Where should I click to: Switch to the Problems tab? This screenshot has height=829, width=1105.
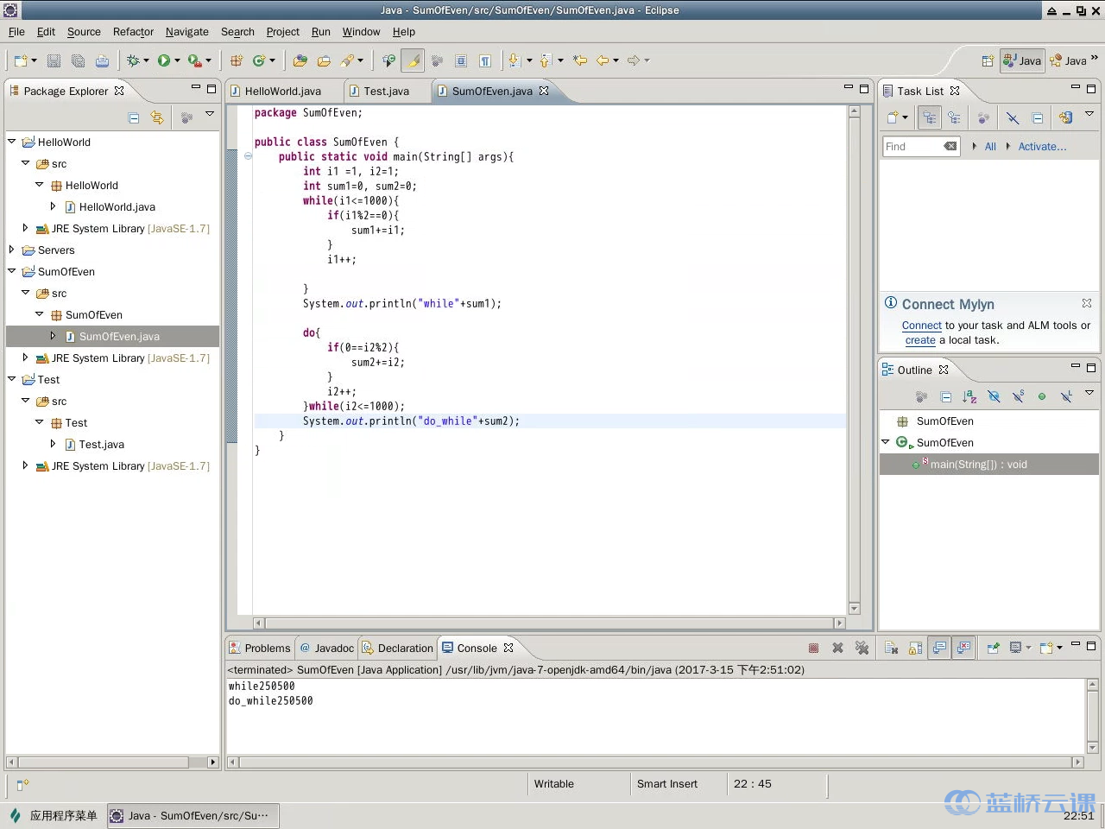(x=260, y=648)
